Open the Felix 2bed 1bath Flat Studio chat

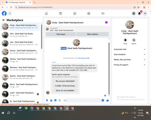click(x=21, y=35)
